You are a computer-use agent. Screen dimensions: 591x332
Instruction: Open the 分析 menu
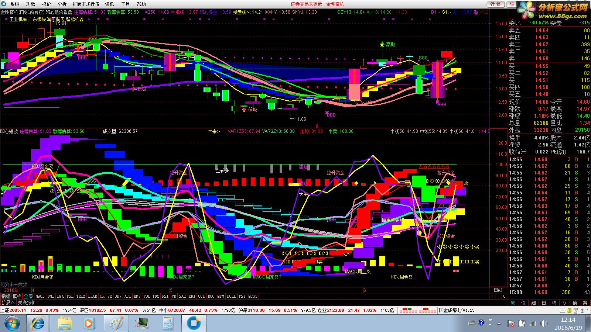(x=62, y=4)
